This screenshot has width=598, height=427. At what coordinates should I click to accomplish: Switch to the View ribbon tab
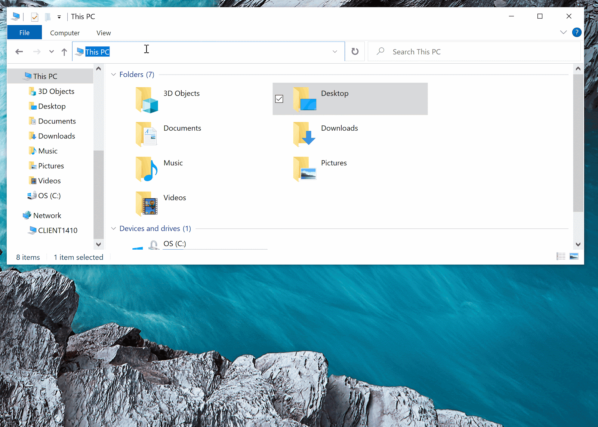click(x=104, y=33)
